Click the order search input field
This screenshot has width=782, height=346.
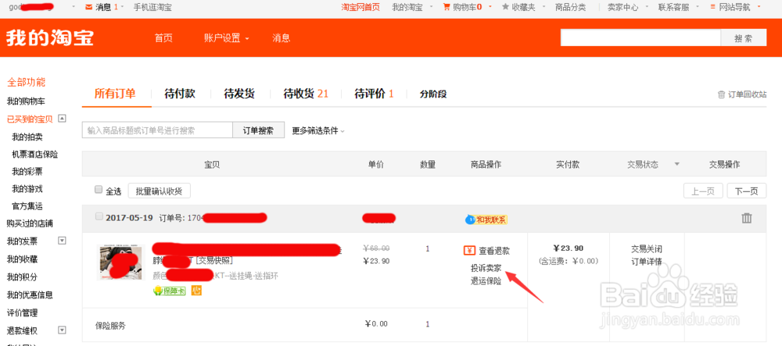tap(157, 130)
